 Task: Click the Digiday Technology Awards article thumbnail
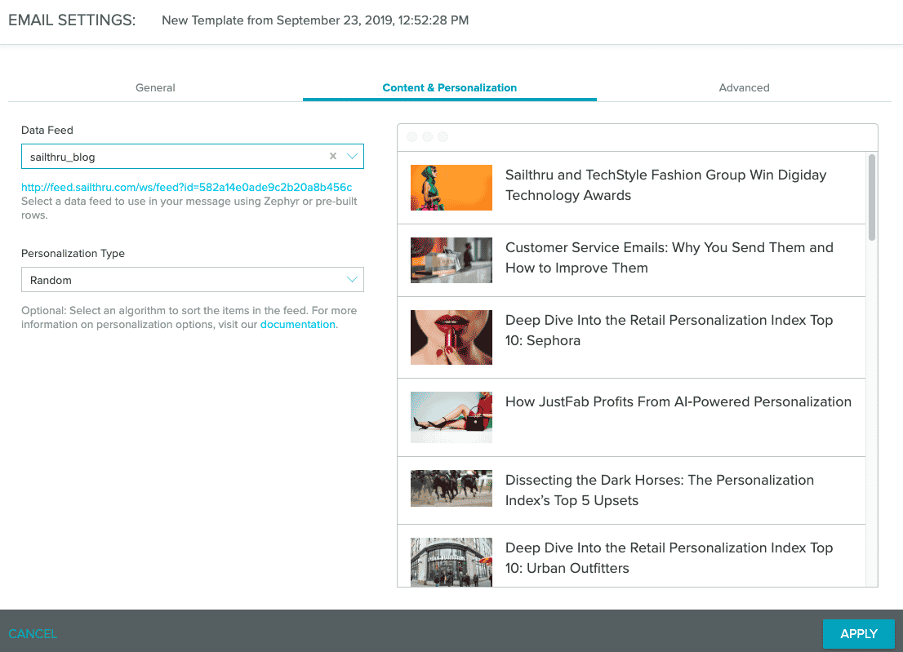point(451,188)
